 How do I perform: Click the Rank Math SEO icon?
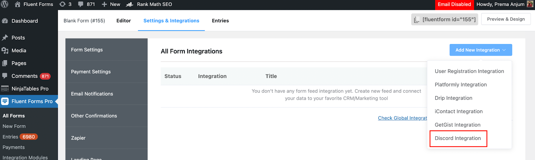click(130, 4)
